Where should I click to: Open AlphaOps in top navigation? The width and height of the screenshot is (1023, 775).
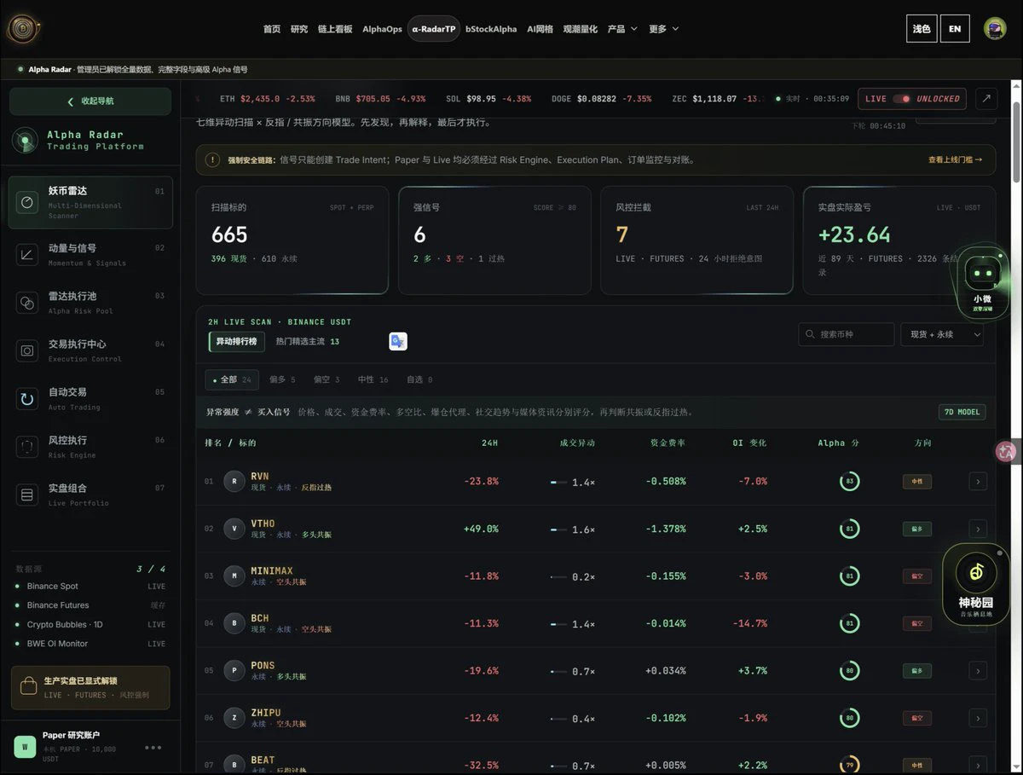[382, 29]
